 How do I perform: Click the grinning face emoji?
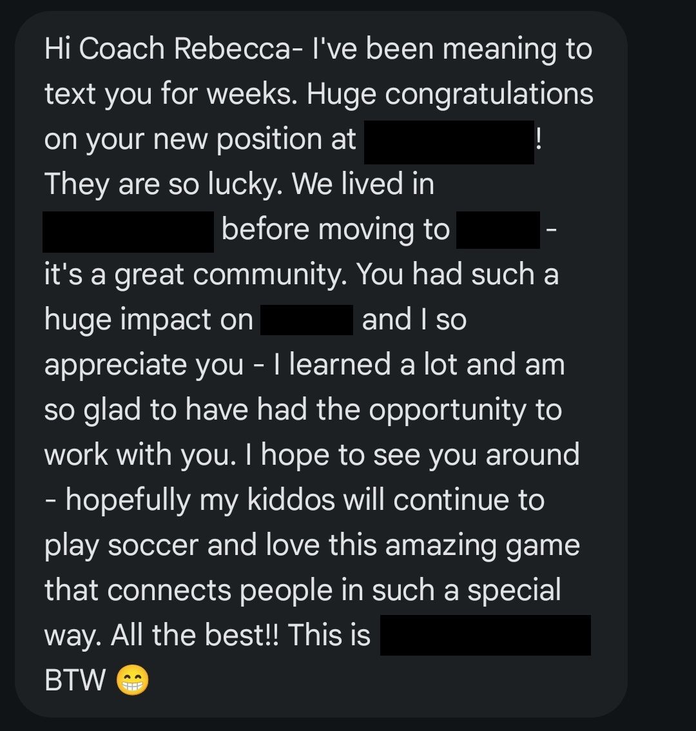132,681
